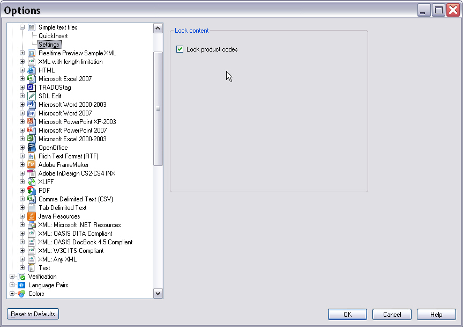
Task: Click the XML with length limitation icon
Action: click(32, 62)
